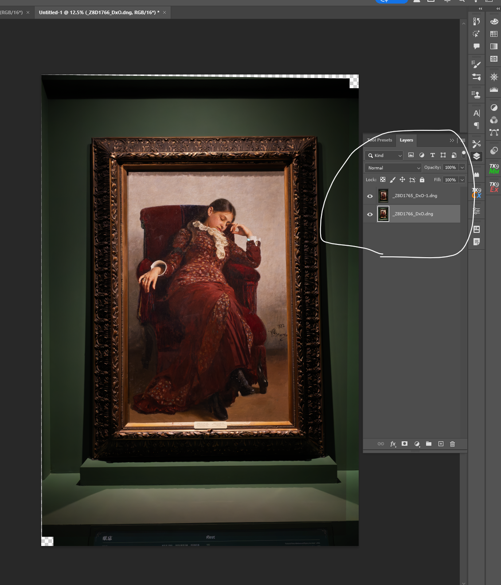Create a new layer with plus icon
This screenshot has width=501, height=585.
point(441,444)
